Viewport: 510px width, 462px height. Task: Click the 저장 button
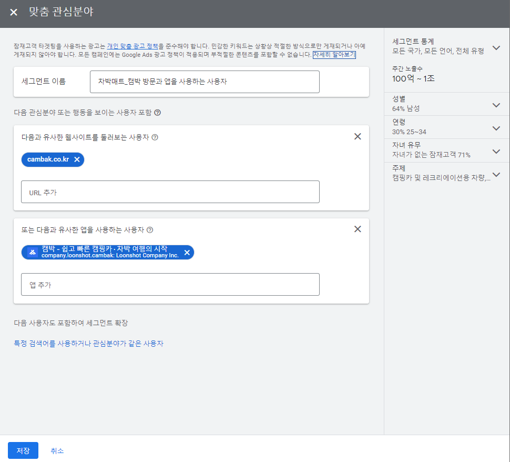23,450
